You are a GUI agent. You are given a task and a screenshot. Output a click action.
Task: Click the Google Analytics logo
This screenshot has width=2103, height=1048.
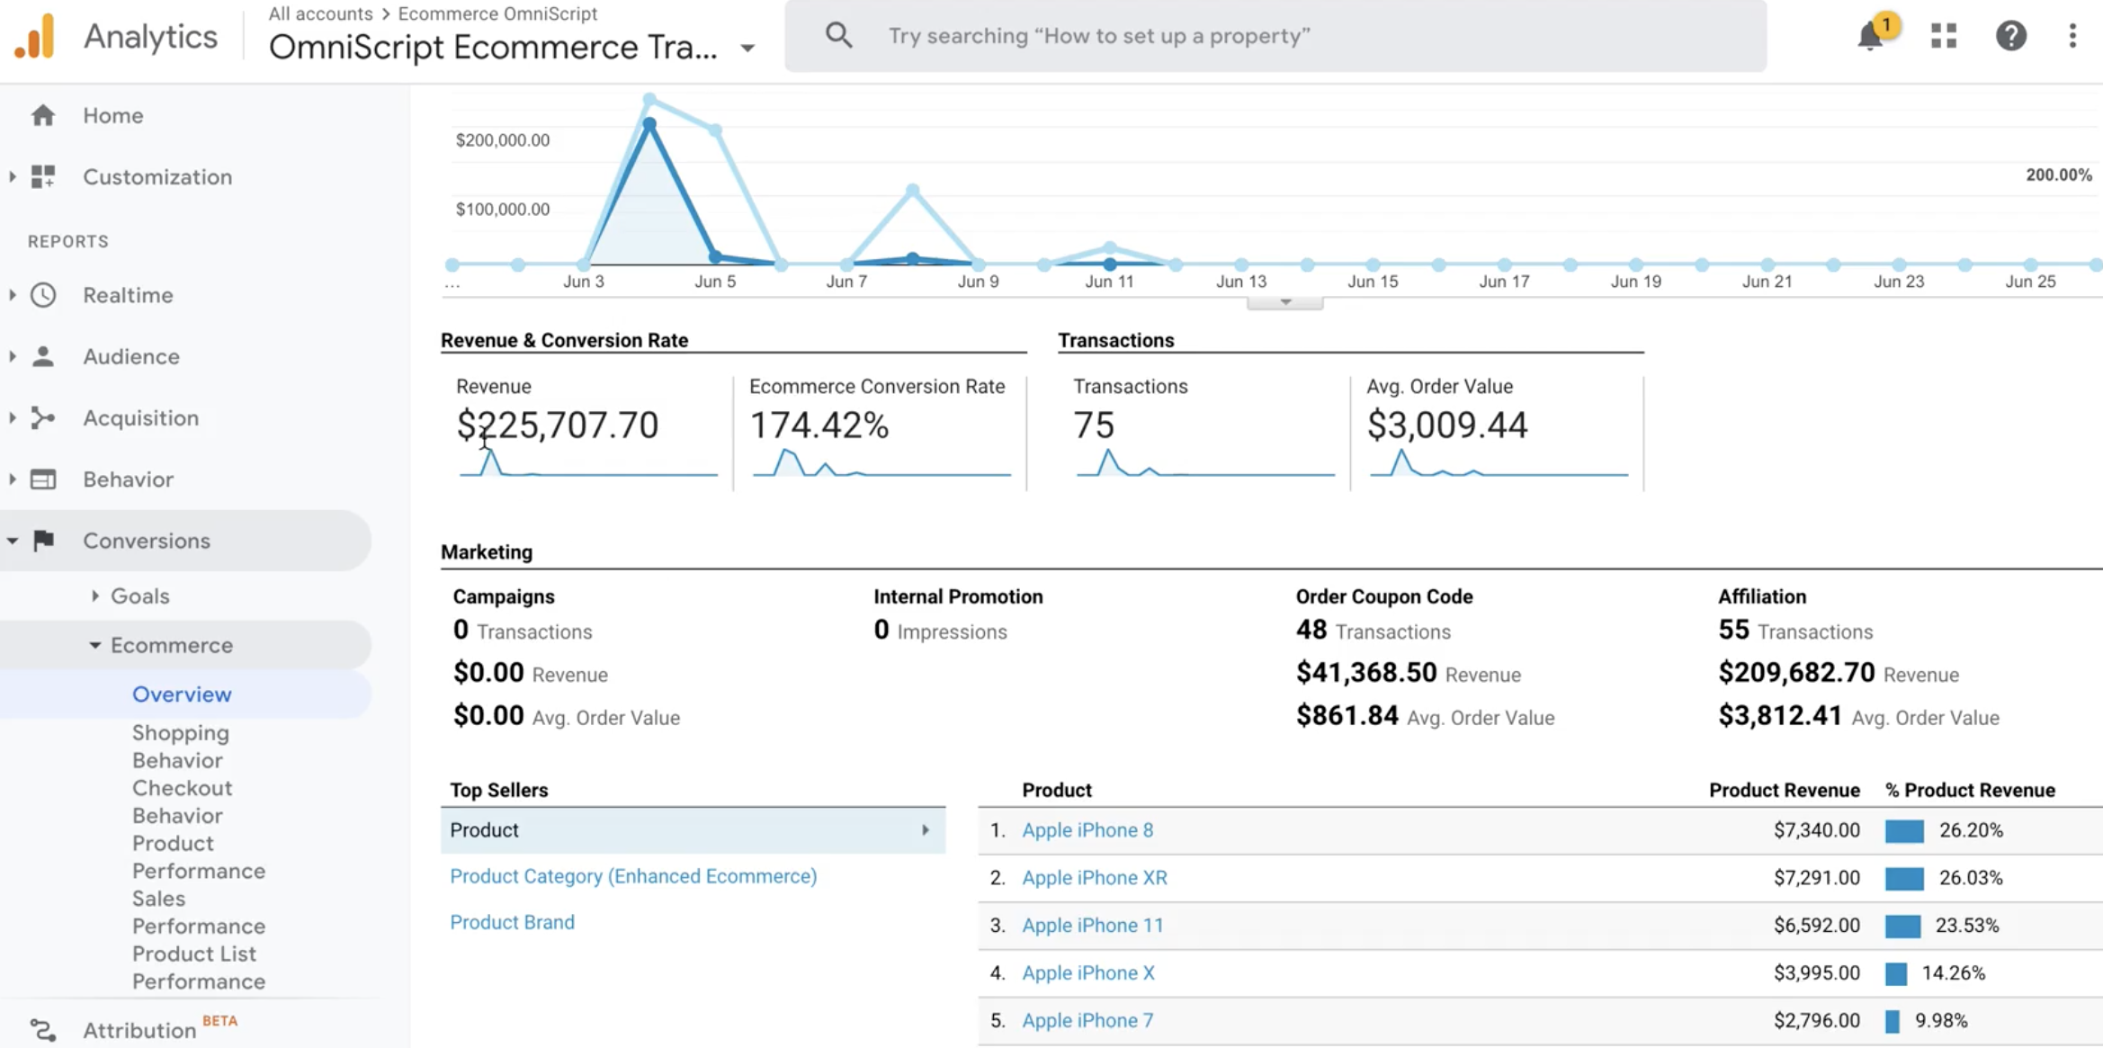pyautogui.click(x=34, y=37)
